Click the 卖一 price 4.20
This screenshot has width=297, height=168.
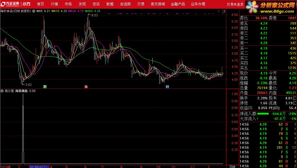click(x=264, y=43)
